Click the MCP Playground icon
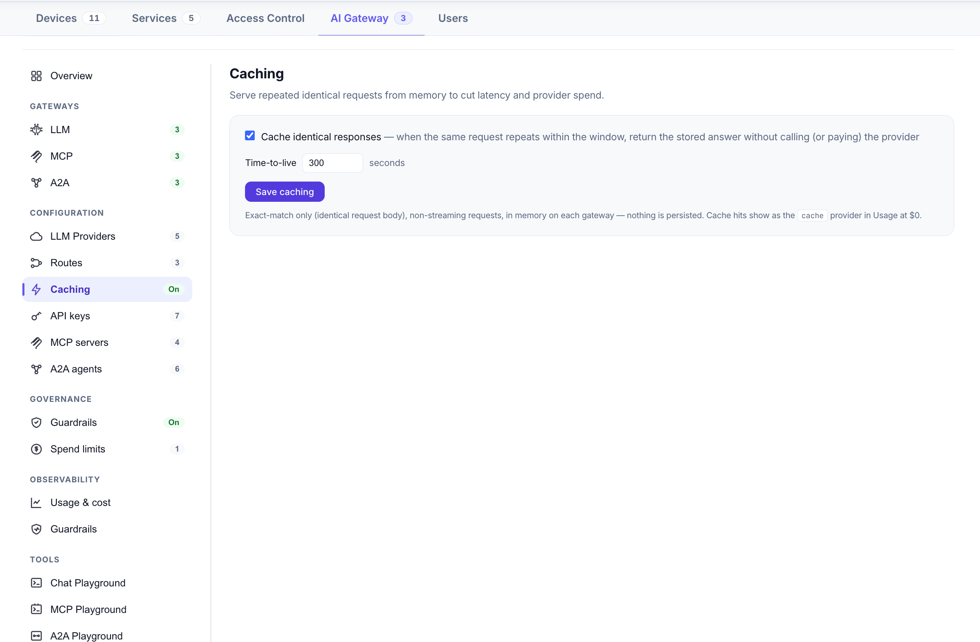This screenshot has height=642, width=980. point(36,610)
